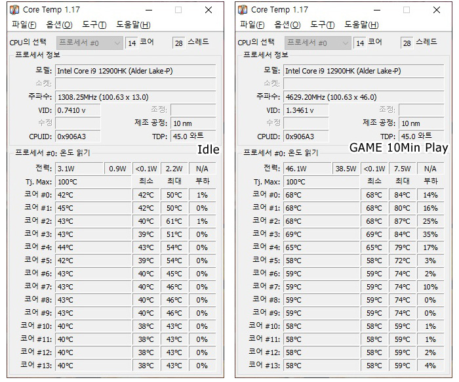The height and width of the screenshot is (382, 459).
Task: Click 부하 column header in right window
Action: [x=430, y=181]
